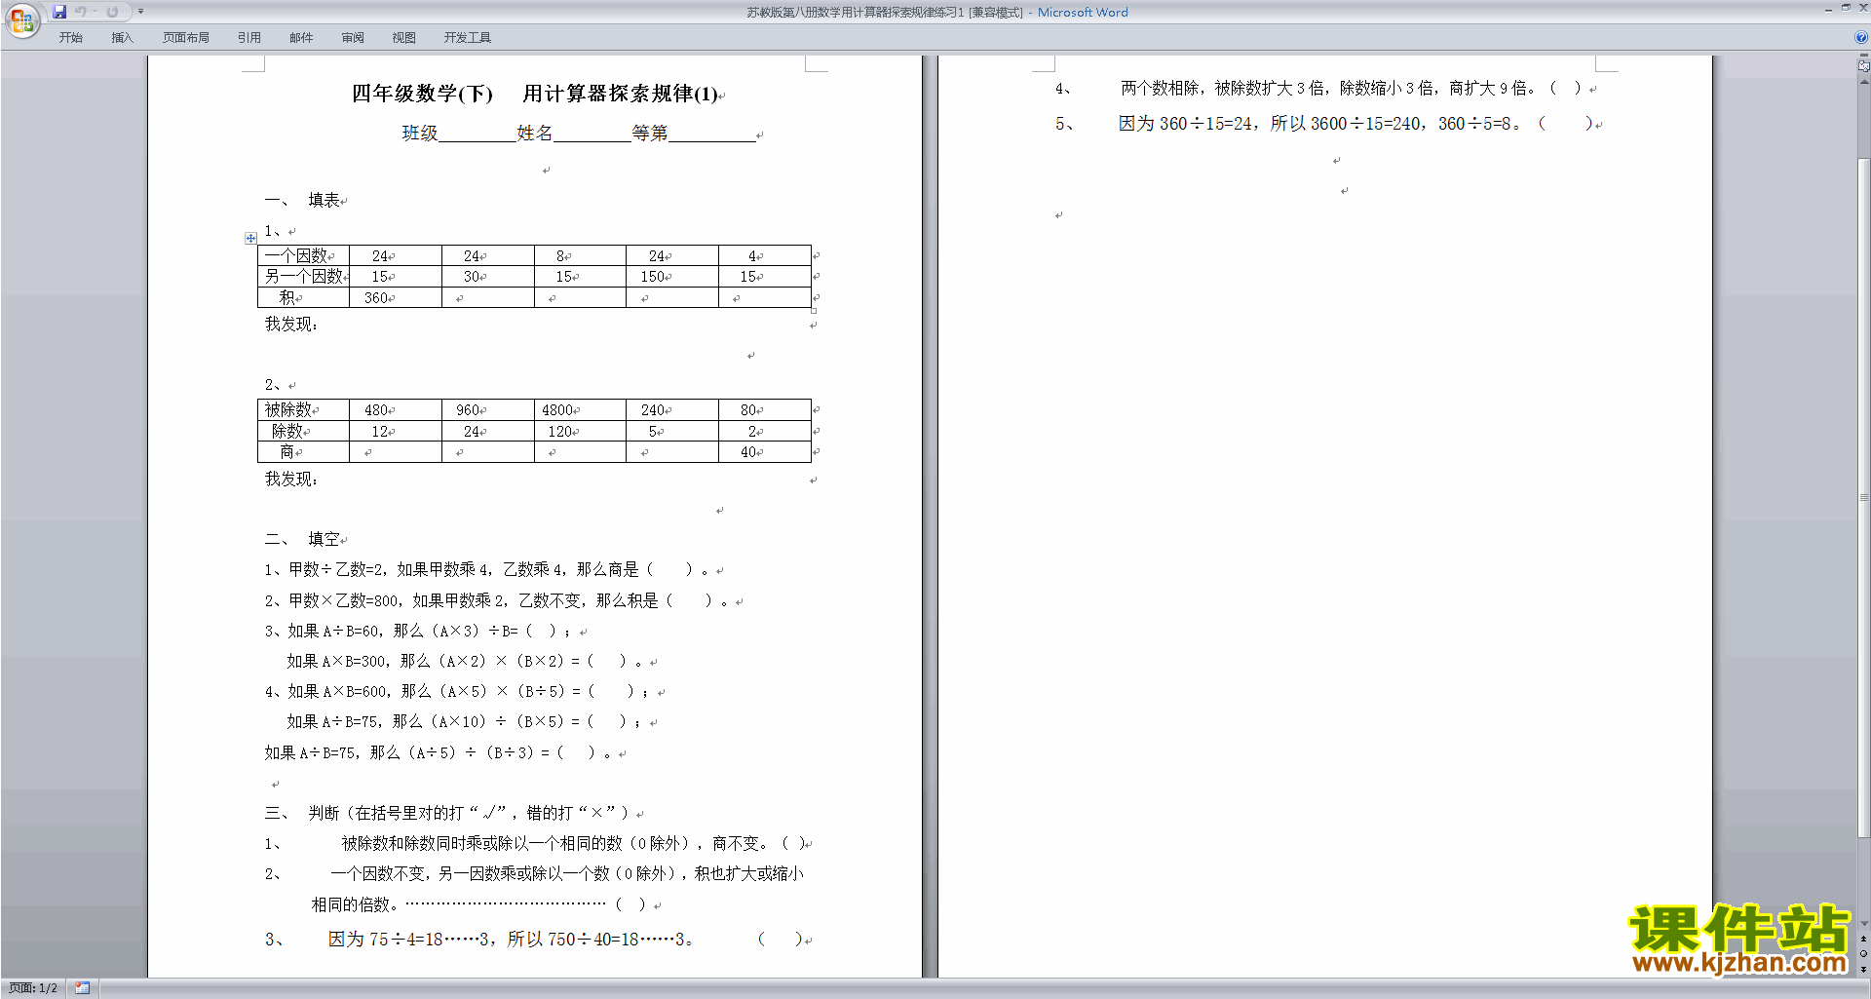
Task: Select the 视图 ribbon tab
Action: (404, 38)
